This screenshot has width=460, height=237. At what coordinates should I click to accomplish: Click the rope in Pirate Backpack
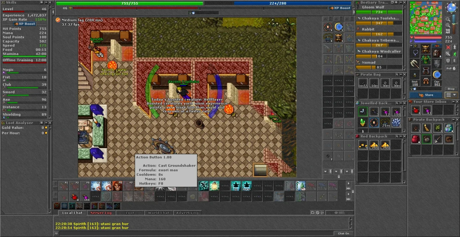[448, 139]
